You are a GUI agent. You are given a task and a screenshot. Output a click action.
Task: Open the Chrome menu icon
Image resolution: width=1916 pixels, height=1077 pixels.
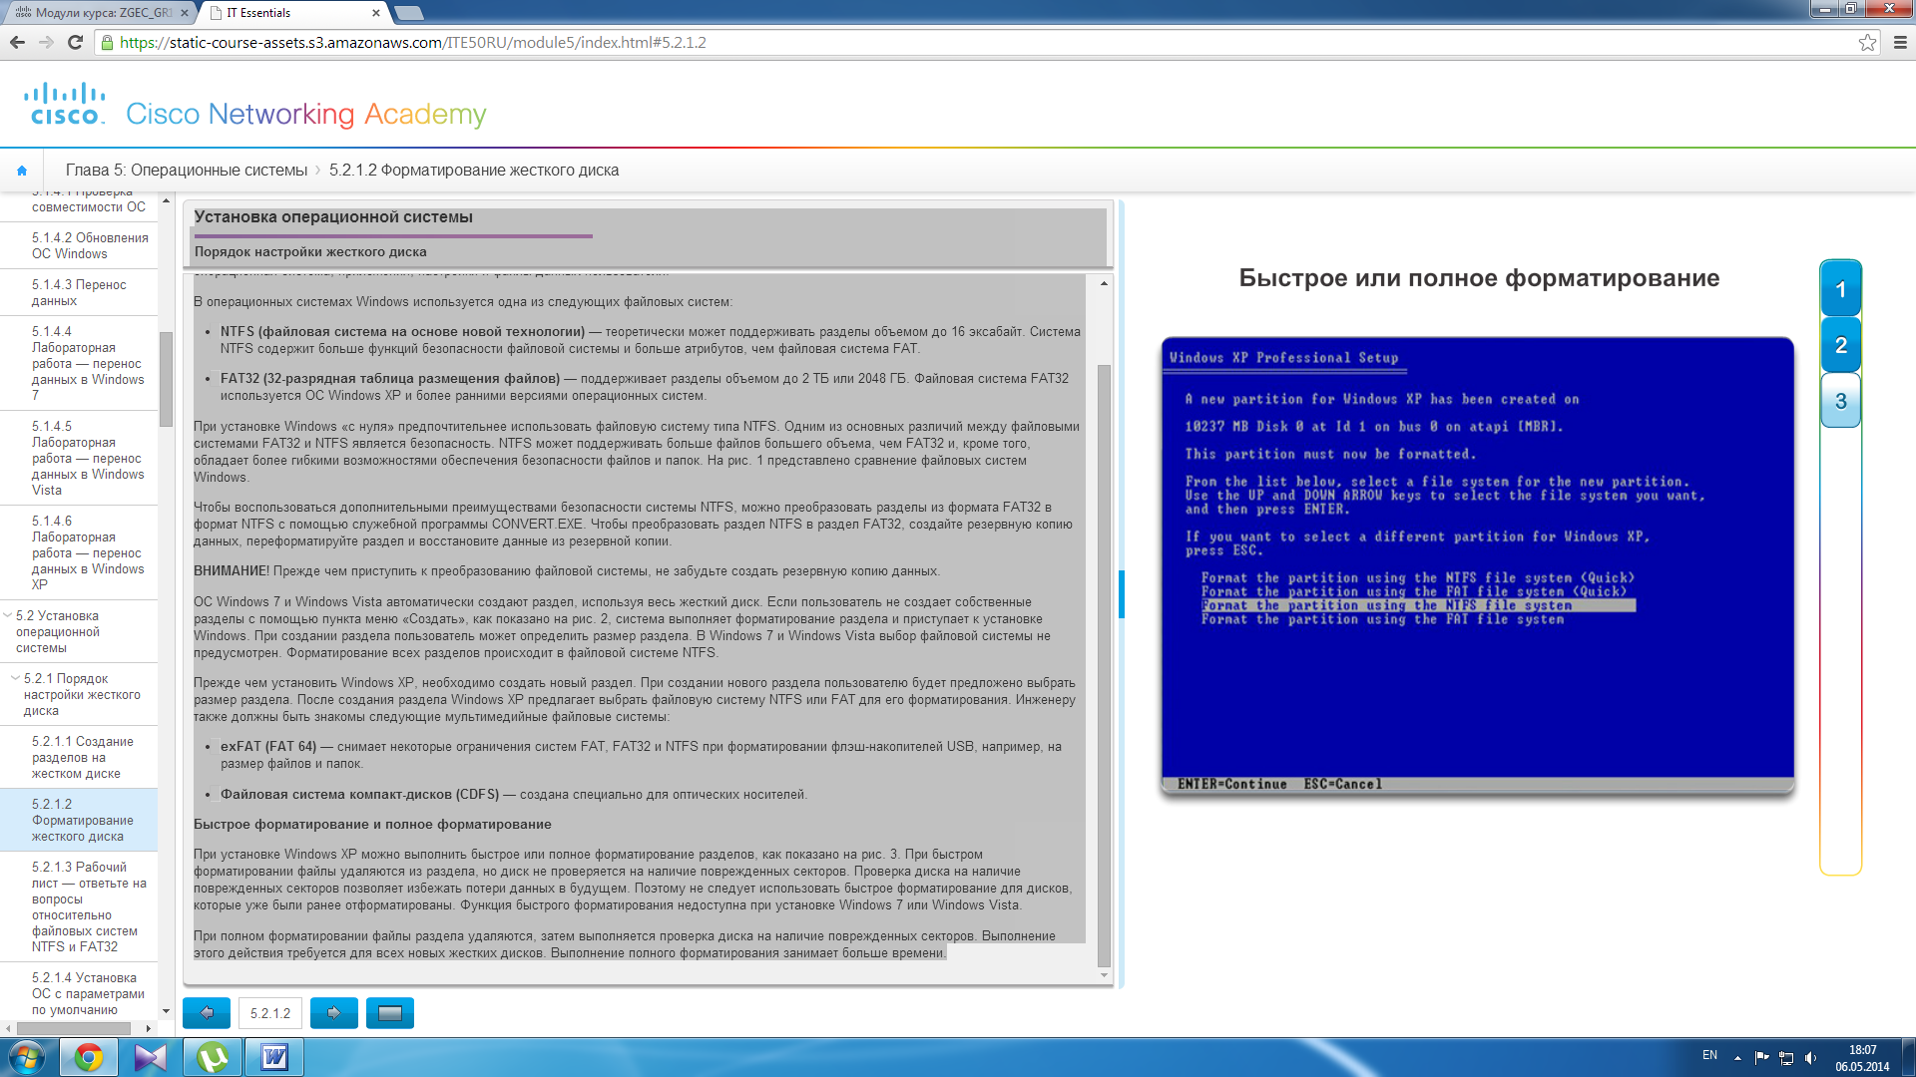1900,42
